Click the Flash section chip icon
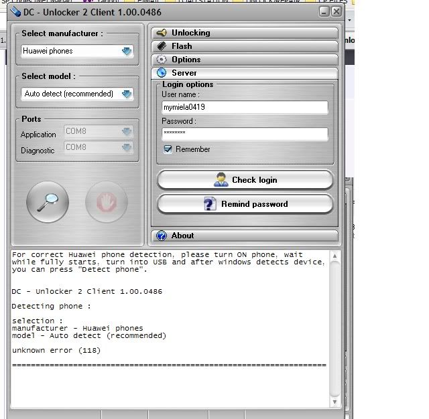Viewport: 429px width, 419px height. [161, 46]
